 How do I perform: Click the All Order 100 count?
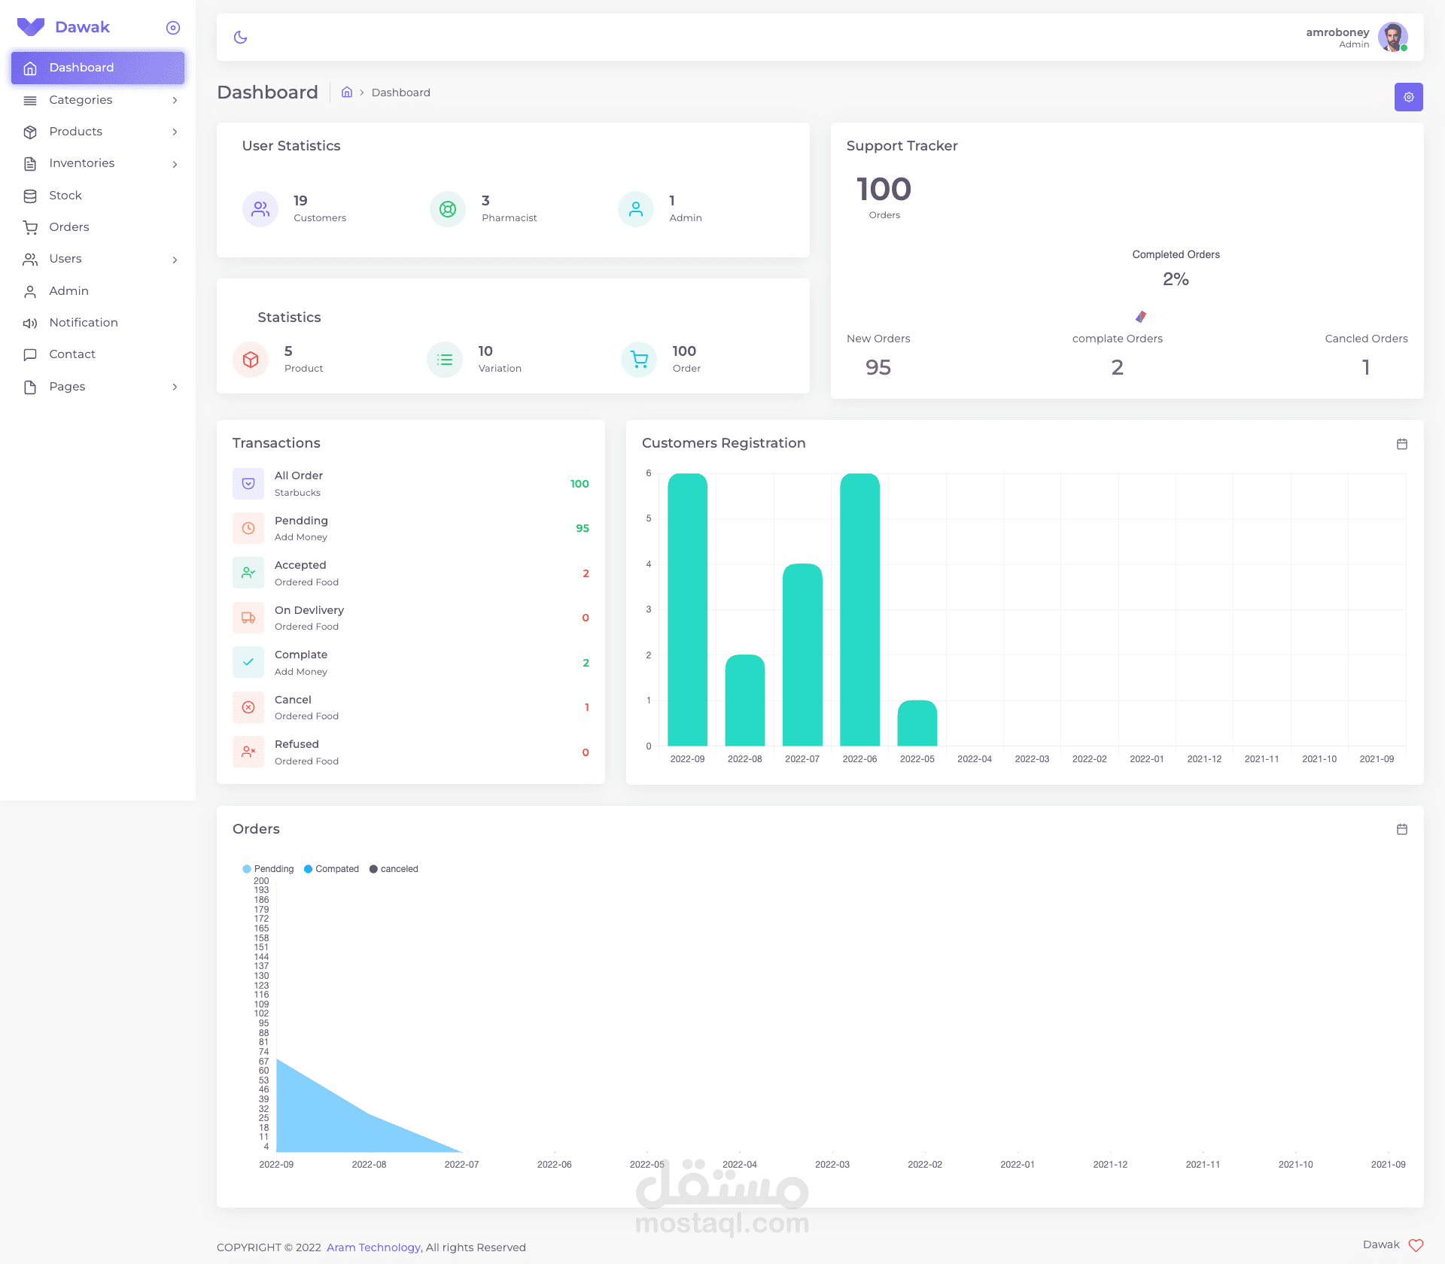click(x=580, y=484)
